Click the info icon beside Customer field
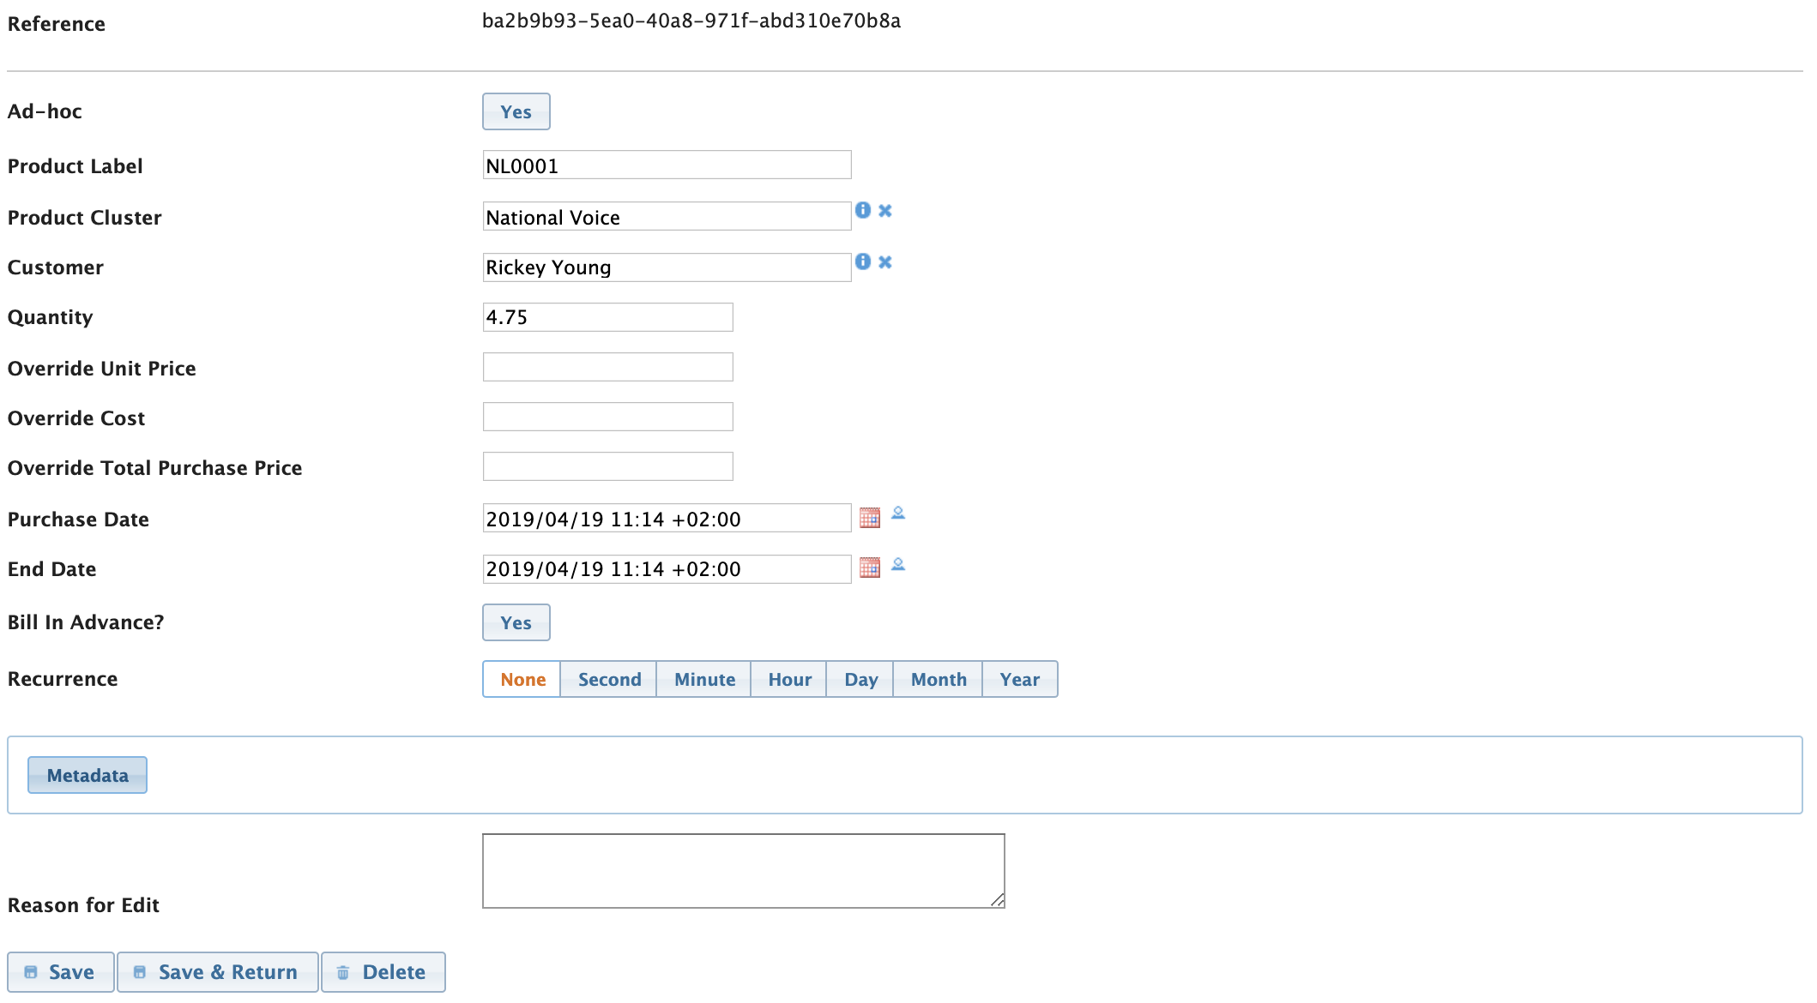1817x1003 pixels. (x=862, y=261)
